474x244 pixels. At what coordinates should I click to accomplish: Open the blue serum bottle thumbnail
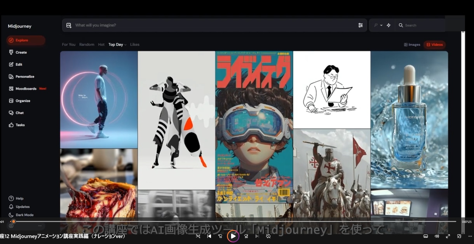point(409,120)
